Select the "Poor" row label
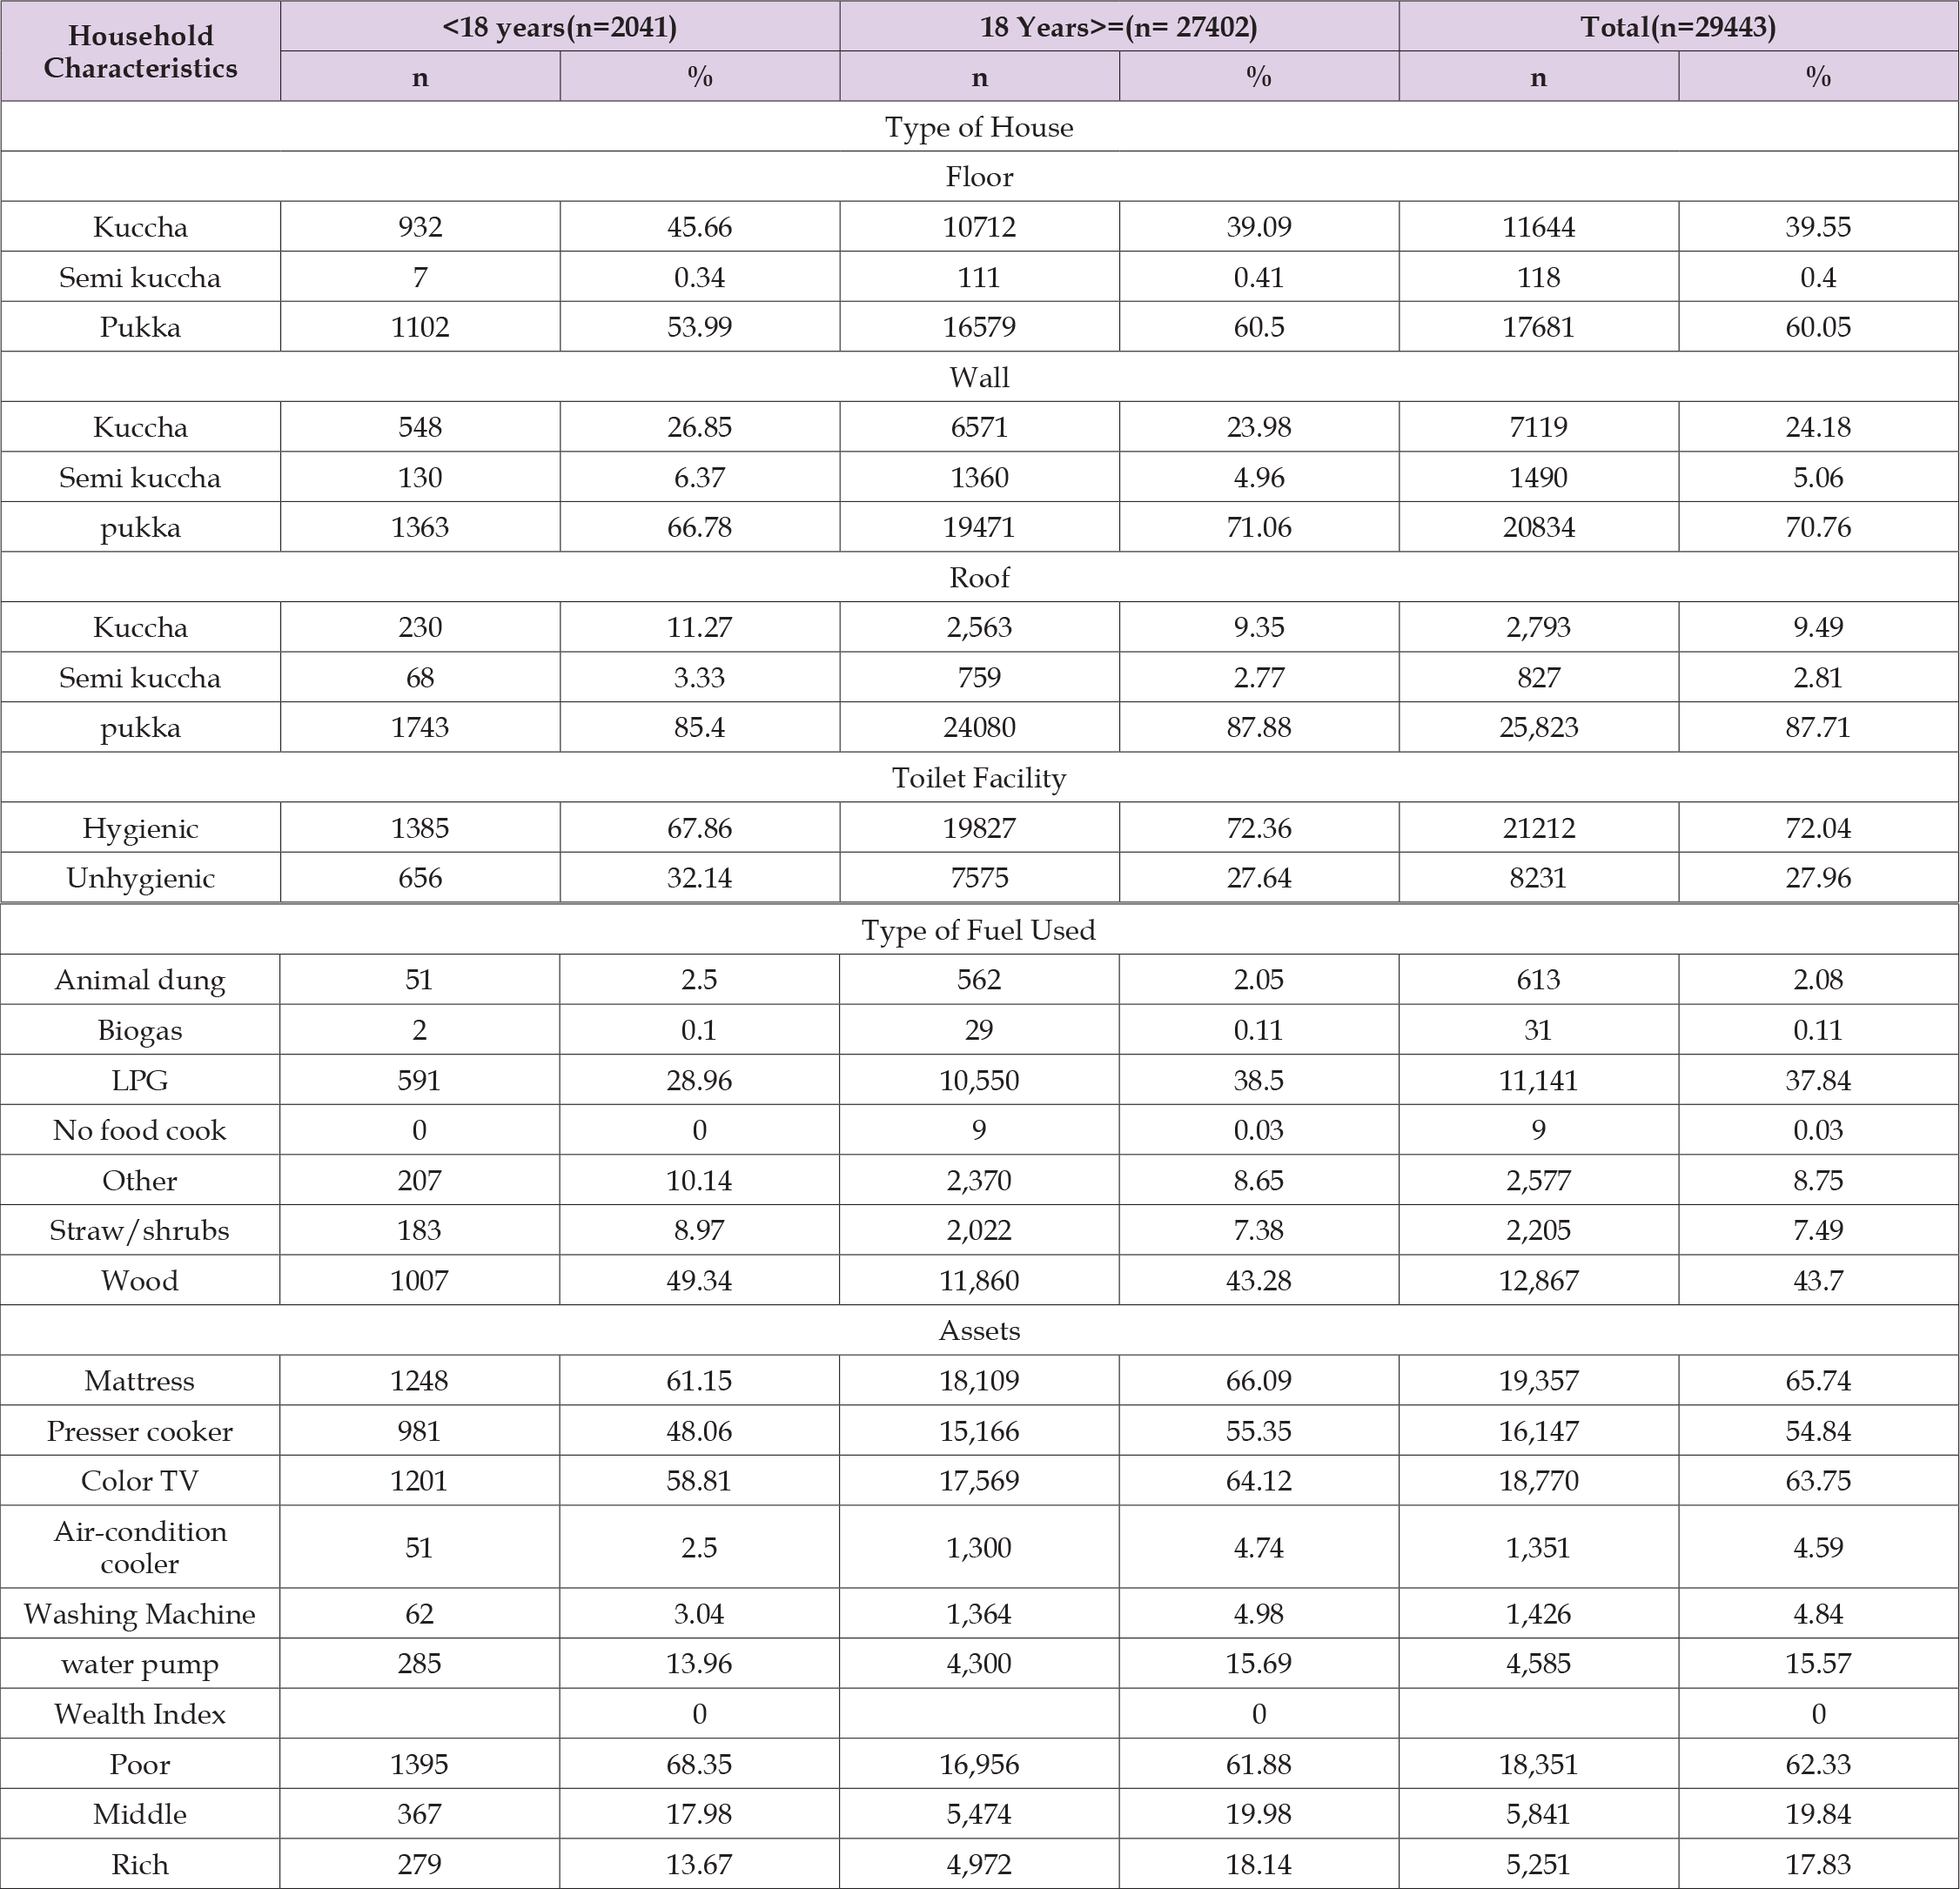Viewport: 1960px width, 1889px height. click(x=140, y=1764)
